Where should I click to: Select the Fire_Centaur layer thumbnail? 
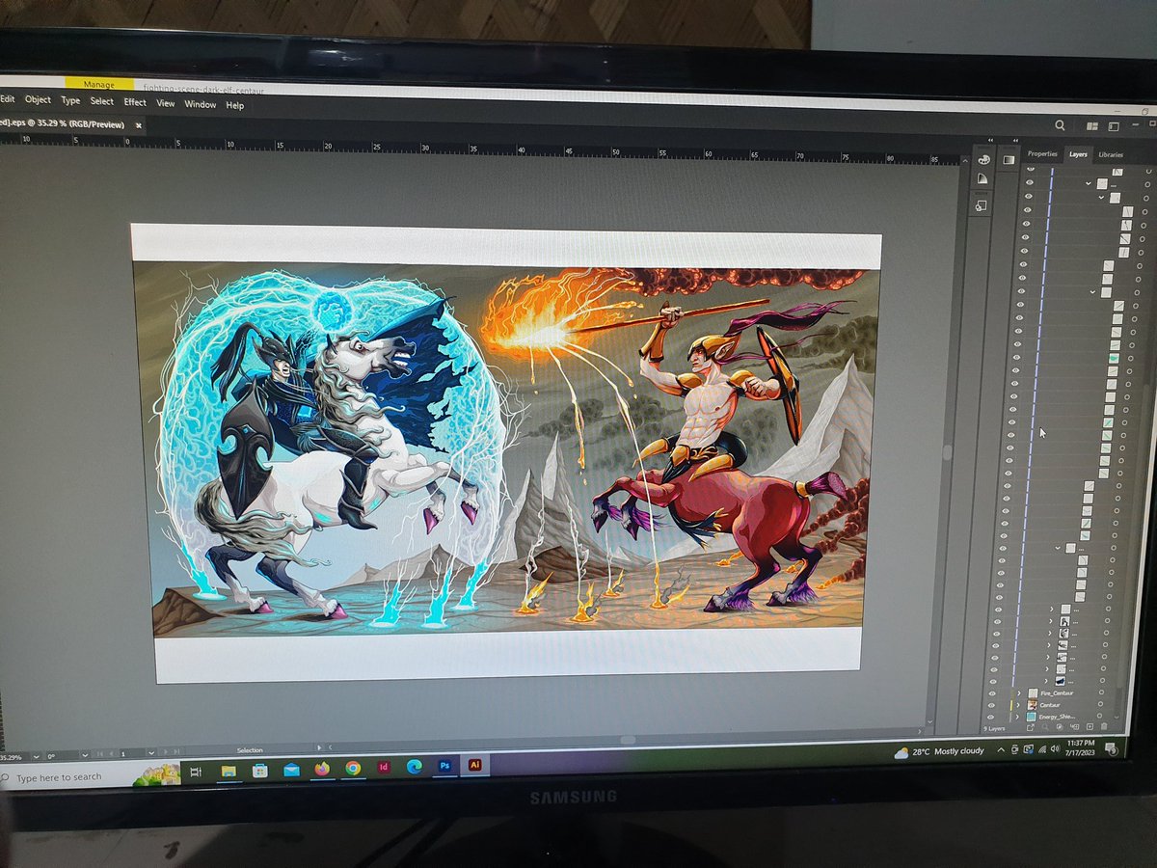(1033, 692)
